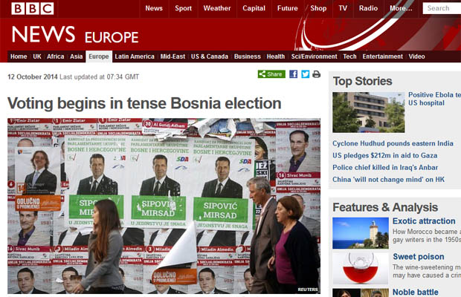Open the More... menu in top bar
The height and width of the screenshot is (297, 461).
point(401,8)
